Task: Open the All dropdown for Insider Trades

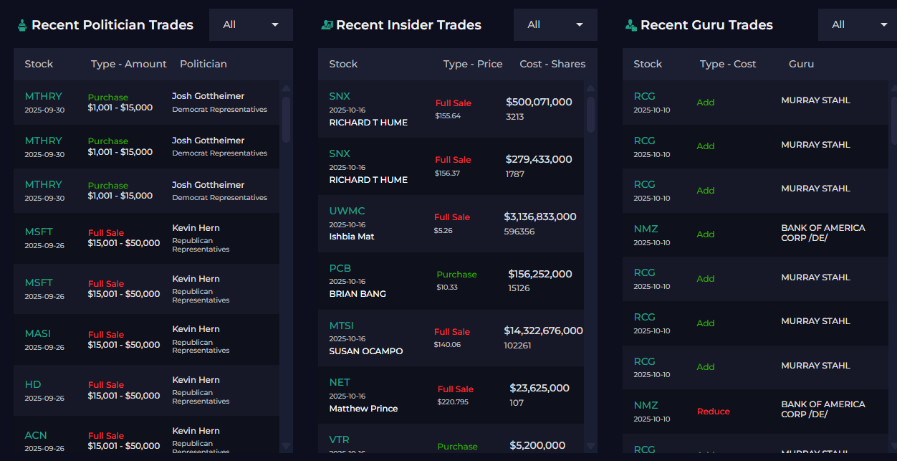Action: (555, 24)
